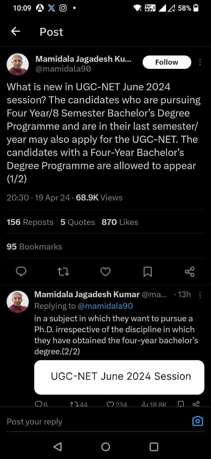Bookmark the main post
The width and height of the screenshot is (211, 459).
pyautogui.click(x=148, y=271)
